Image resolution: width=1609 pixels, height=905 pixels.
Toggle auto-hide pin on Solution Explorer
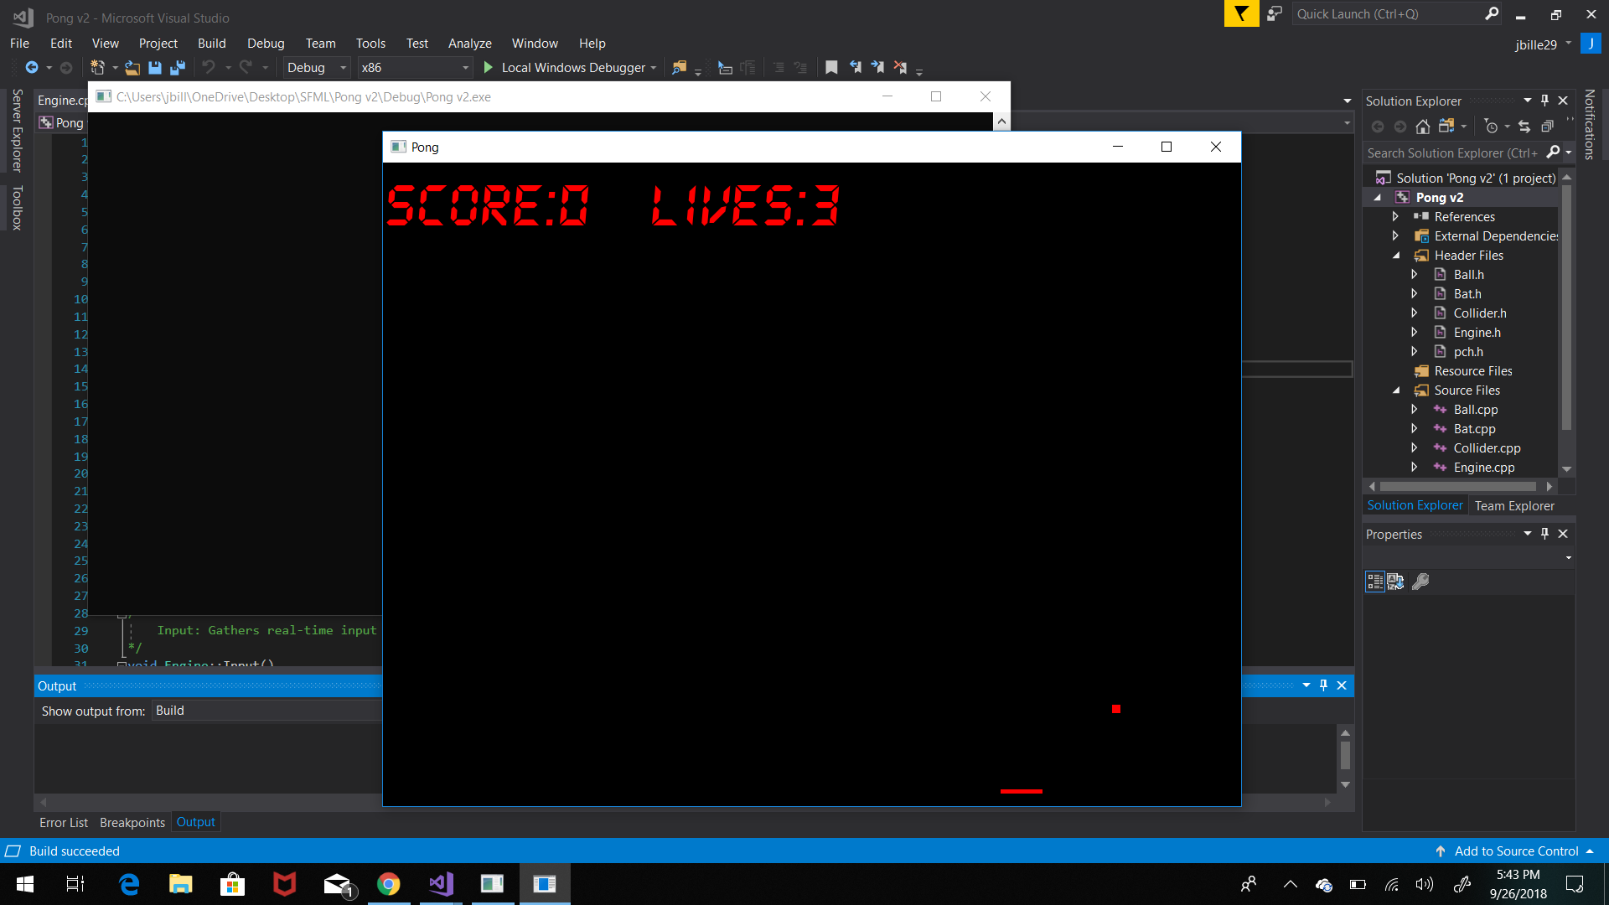click(1545, 101)
